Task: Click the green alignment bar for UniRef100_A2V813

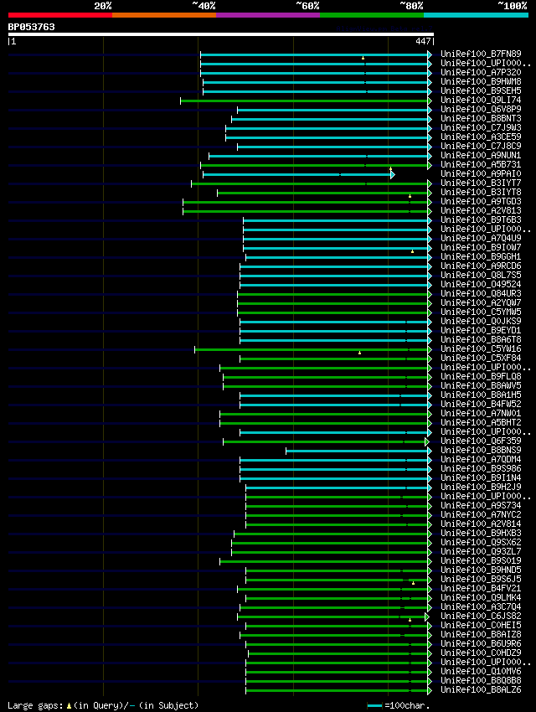Action: [x=305, y=211]
